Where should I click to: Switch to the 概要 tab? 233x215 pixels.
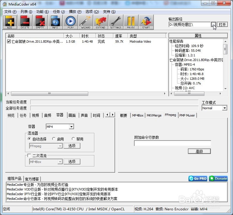(x=123, y=115)
